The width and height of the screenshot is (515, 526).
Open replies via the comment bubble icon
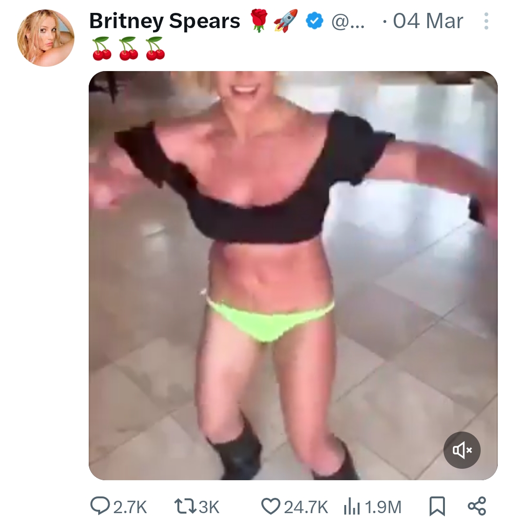click(x=100, y=506)
